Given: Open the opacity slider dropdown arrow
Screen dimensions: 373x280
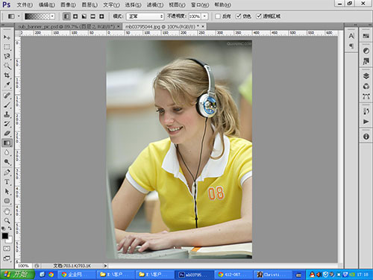Looking at the screenshot, I should pos(204,16).
